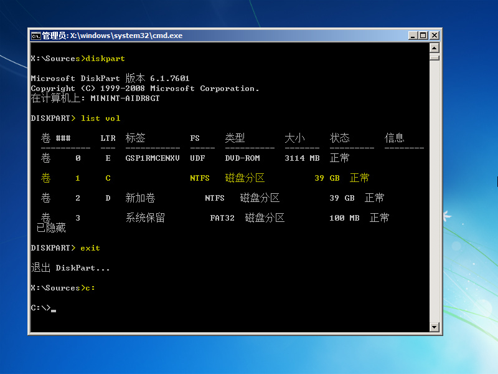The height and width of the screenshot is (374, 498).
Task: Click the FAT32 file system entry
Action: click(222, 218)
